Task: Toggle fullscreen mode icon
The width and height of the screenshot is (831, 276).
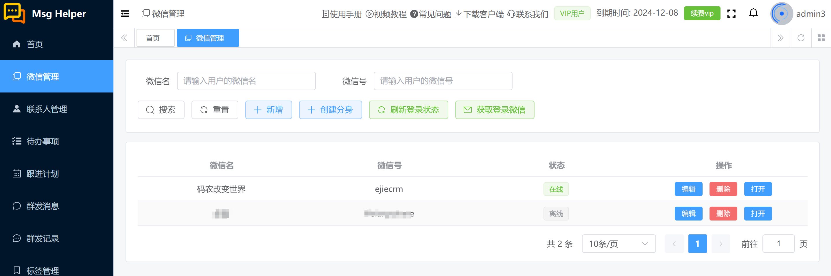Action: (731, 14)
